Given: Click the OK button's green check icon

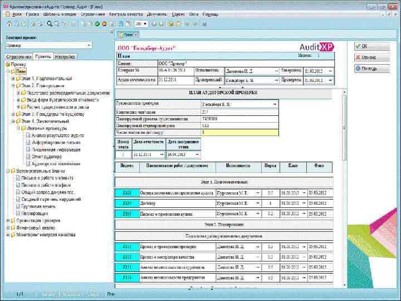Looking at the screenshot, I should (x=358, y=46).
